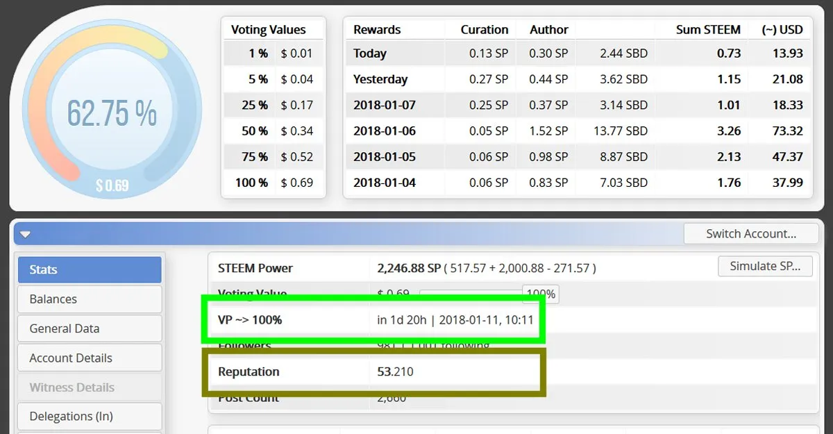The height and width of the screenshot is (434, 833).
Task: Select the 1 % voting value row
Action: pos(274,53)
